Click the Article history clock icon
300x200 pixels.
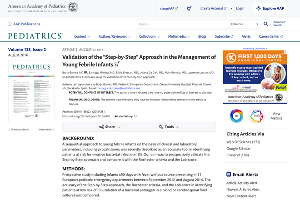(x=135, y=116)
